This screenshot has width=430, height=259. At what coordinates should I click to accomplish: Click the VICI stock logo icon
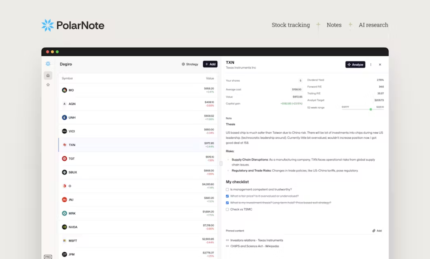coord(64,131)
